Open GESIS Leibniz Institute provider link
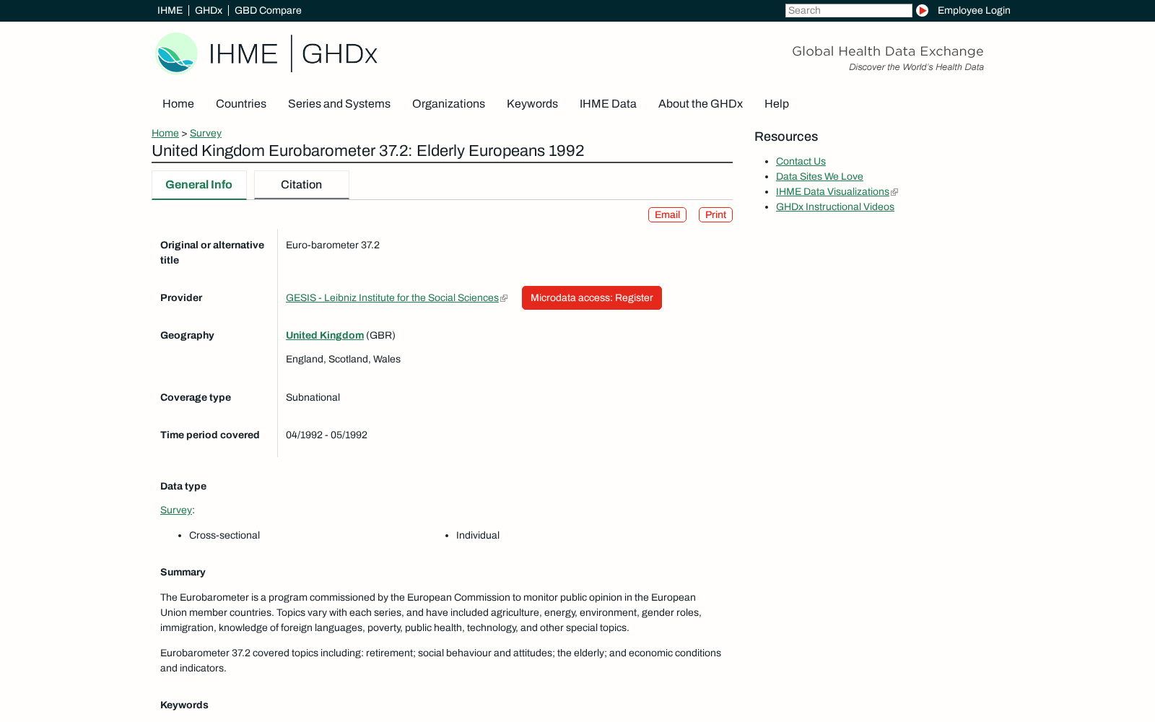 392,297
